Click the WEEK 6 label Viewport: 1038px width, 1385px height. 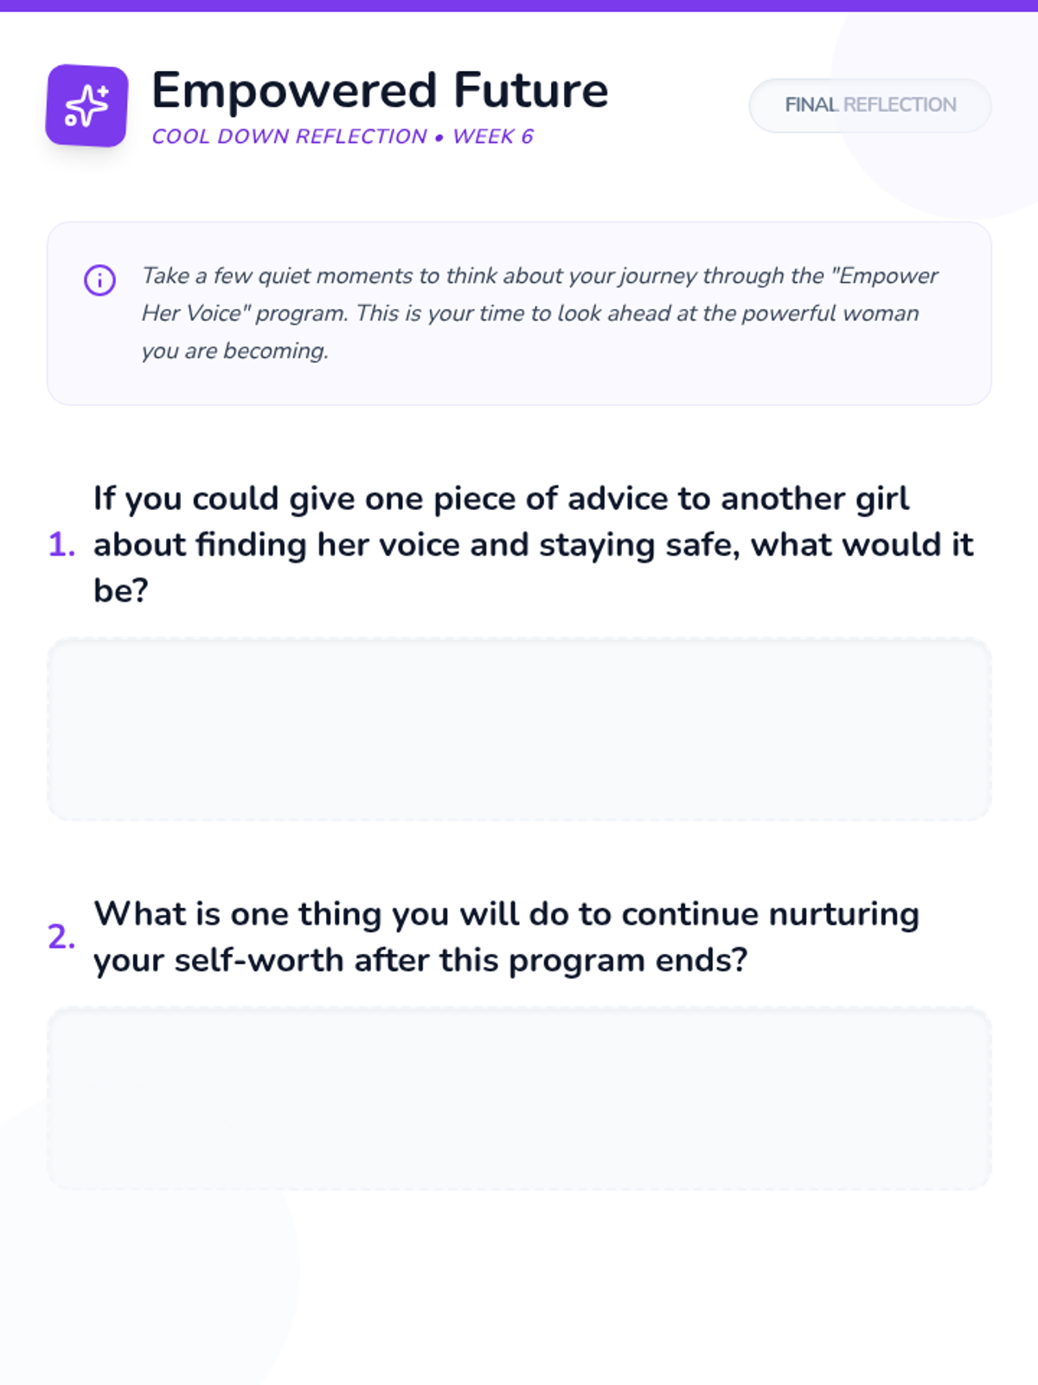coord(492,137)
